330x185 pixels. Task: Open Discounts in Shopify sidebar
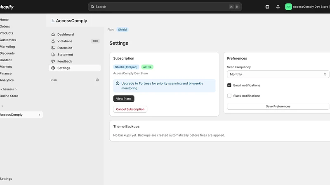point(7,53)
